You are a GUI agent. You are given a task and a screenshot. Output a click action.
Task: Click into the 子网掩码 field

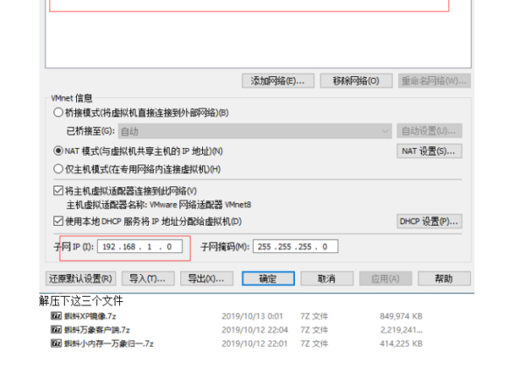[x=296, y=247]
